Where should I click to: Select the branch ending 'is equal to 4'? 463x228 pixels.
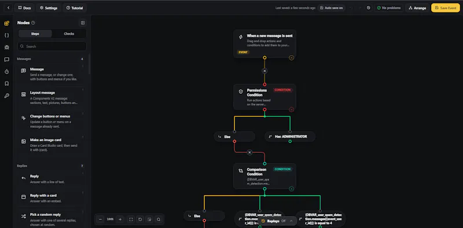pos(321,219)
